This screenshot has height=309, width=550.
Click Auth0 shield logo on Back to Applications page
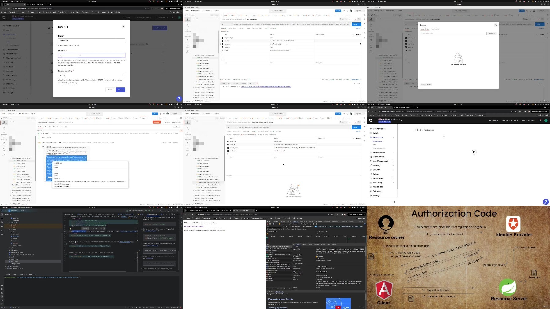[371, 120]
